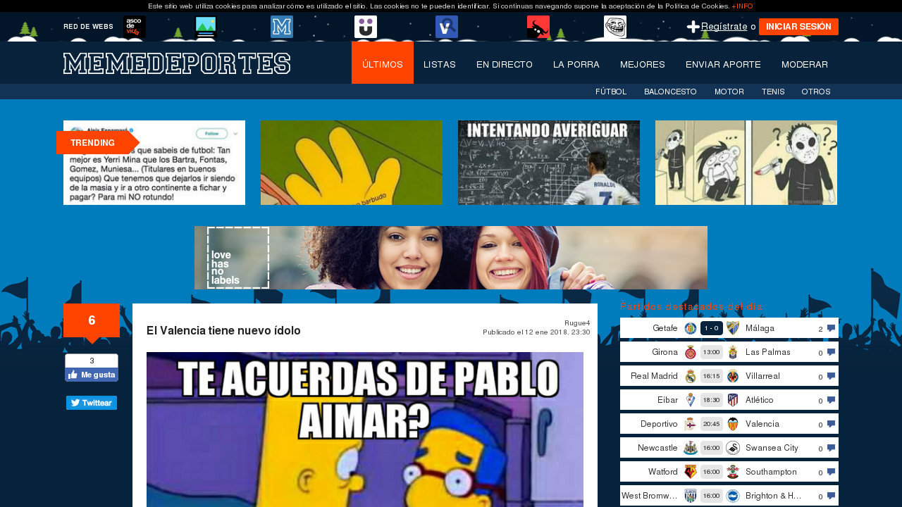Screen dimensions: 902x507
Task: Click the Valencia club crest
Action: click(733, 424)
